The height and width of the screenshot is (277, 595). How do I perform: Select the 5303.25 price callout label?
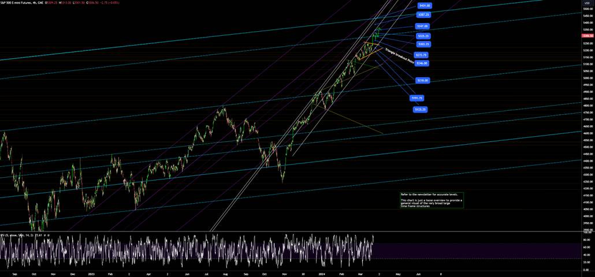[423, 44]
